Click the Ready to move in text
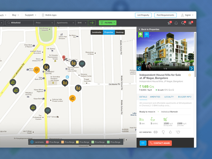The height and width of the screenshot is (159, 212). point(147,112)
